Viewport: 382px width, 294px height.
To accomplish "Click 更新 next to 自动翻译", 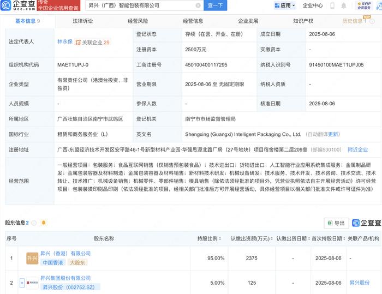I will (333, 134).
